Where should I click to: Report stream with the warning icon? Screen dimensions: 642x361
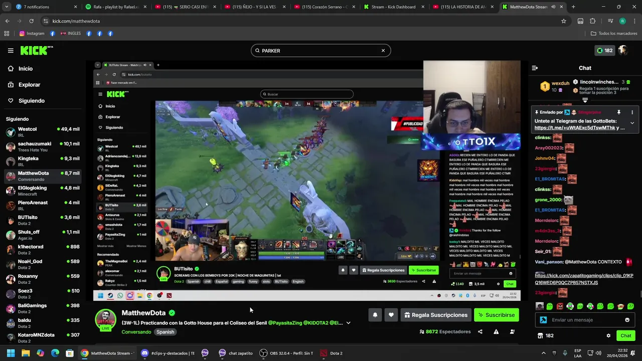click(x=496, y=331)
